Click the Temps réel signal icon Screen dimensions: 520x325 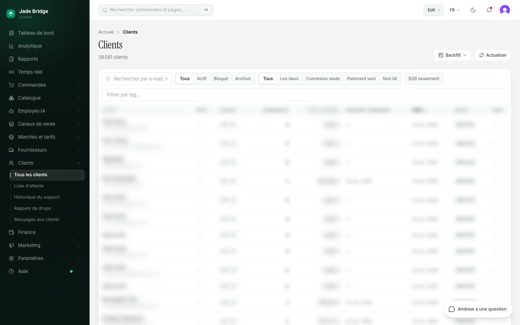[11, 72]
